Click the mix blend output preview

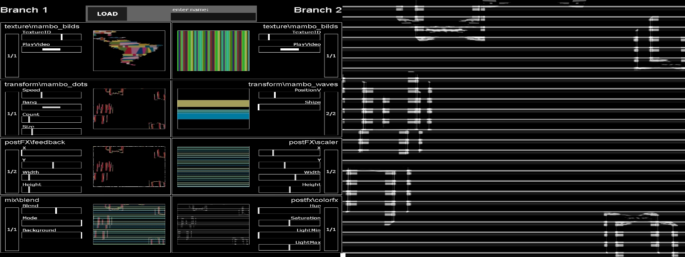click(x=129, y=224)
